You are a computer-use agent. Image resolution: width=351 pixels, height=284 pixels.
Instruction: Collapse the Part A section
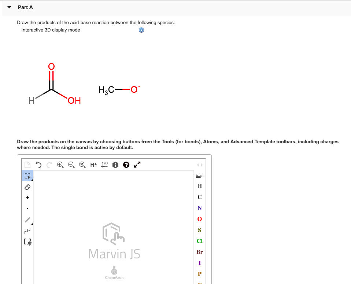click(9, 7)
